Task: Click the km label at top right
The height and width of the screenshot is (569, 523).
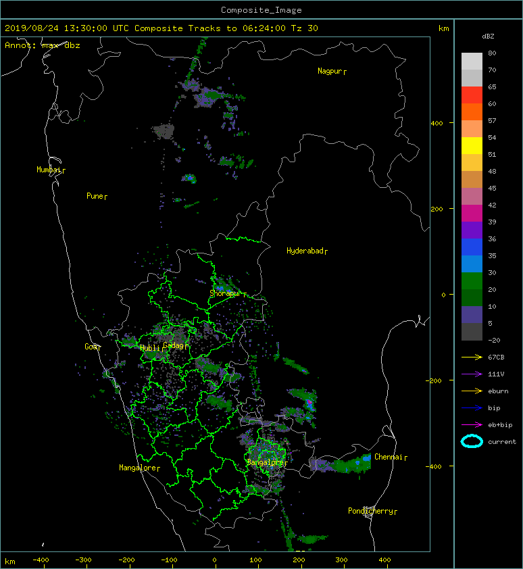Action: (444, 28)
